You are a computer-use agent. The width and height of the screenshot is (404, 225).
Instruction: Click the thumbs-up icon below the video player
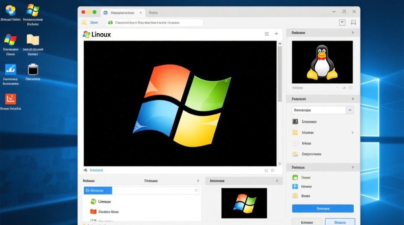[85, 170]
